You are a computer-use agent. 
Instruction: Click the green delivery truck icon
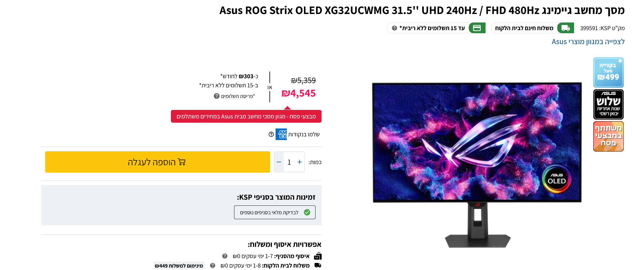[x=565, y=28]
